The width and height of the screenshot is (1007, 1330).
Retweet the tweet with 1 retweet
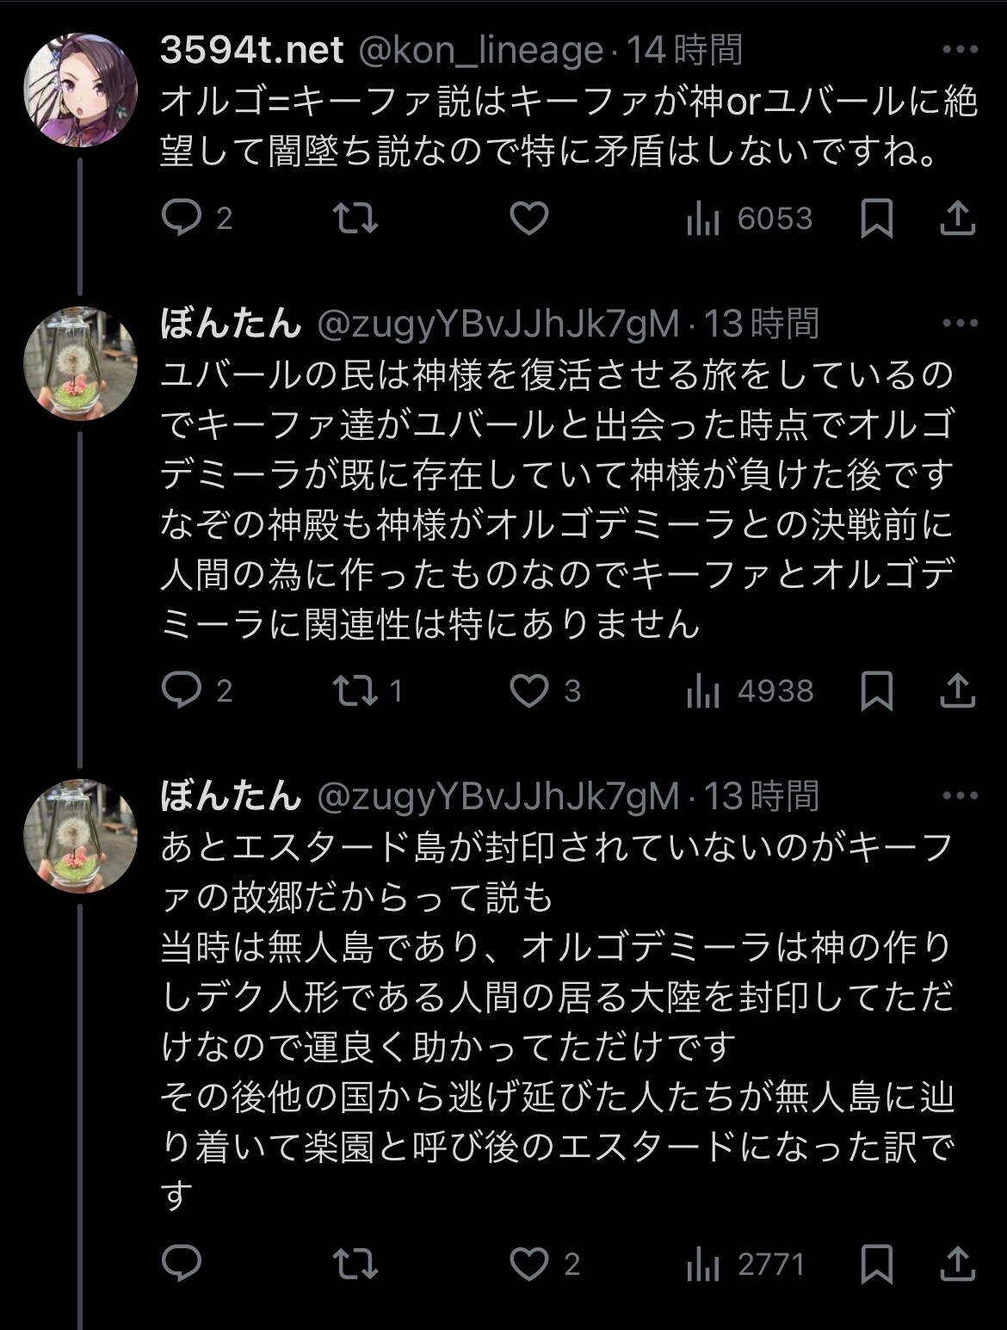368,691
